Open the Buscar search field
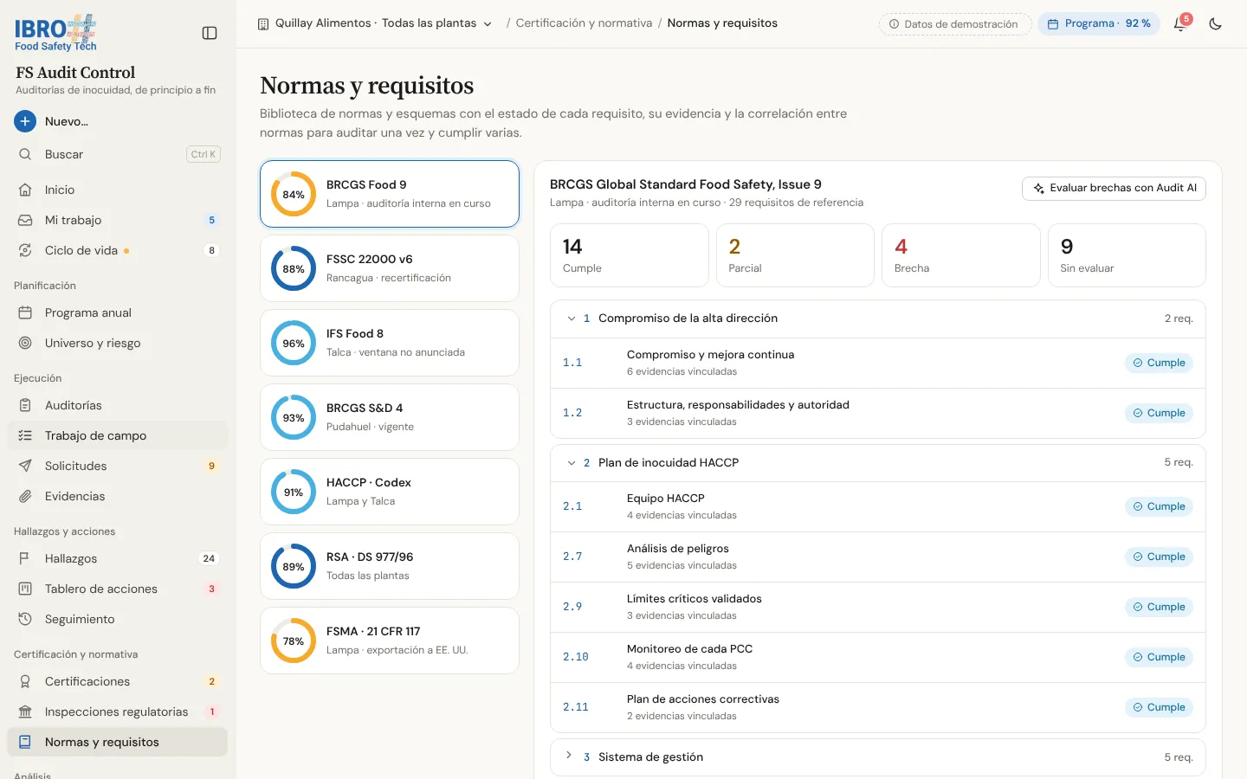The image size is (1247, 779). point(118,154)
